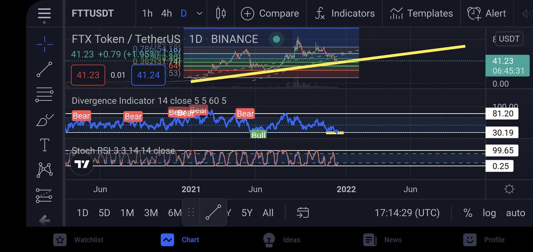Viewport: 533px width, 252px height.
Task: Open the Chart tab
Action: tap(180, 240)
